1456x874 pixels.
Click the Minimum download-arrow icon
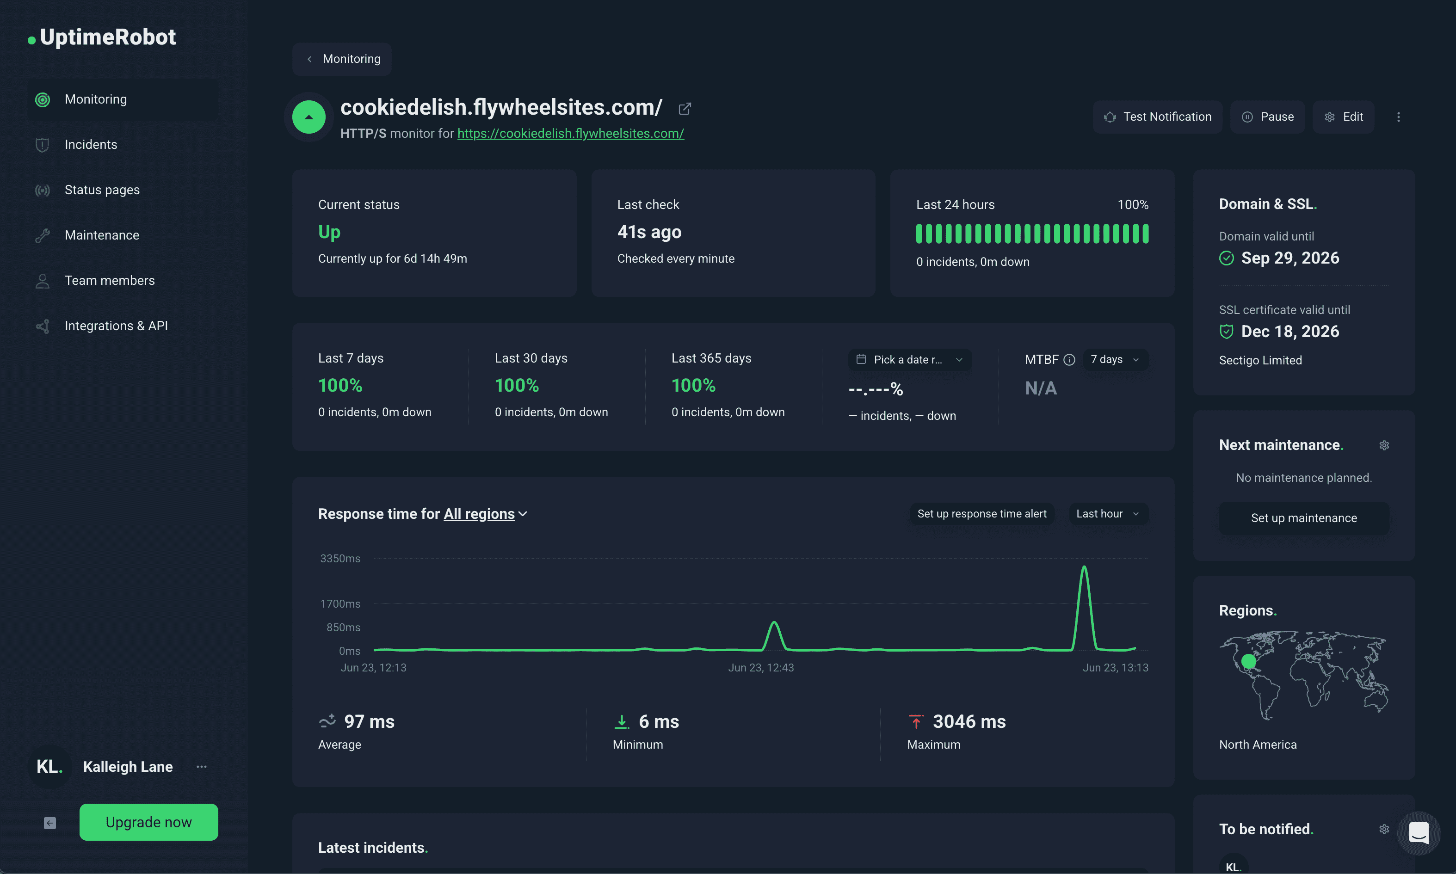pos(622,721)
